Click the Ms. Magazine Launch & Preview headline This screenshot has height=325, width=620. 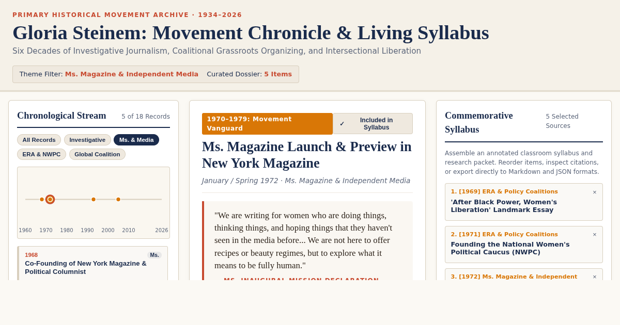click(x=307, y=155)
